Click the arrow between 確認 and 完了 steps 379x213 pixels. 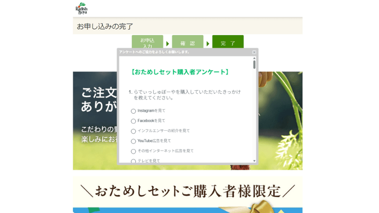coord(208,44)
